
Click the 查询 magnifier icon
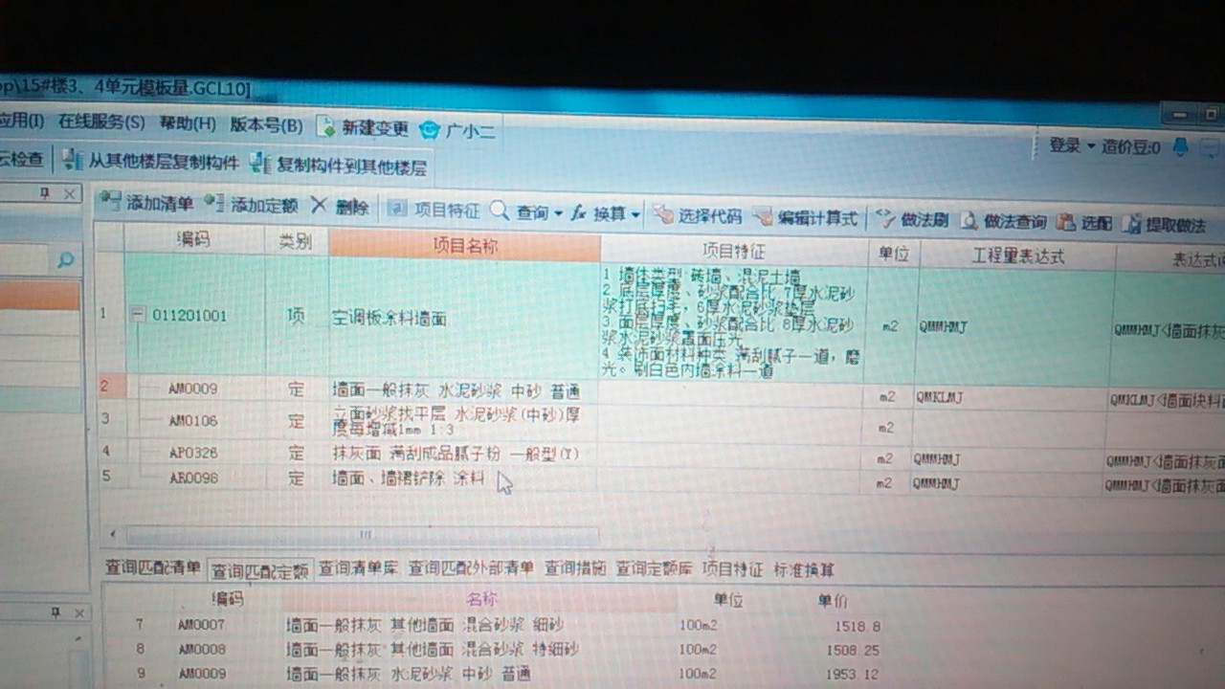(x=500, y=211)
